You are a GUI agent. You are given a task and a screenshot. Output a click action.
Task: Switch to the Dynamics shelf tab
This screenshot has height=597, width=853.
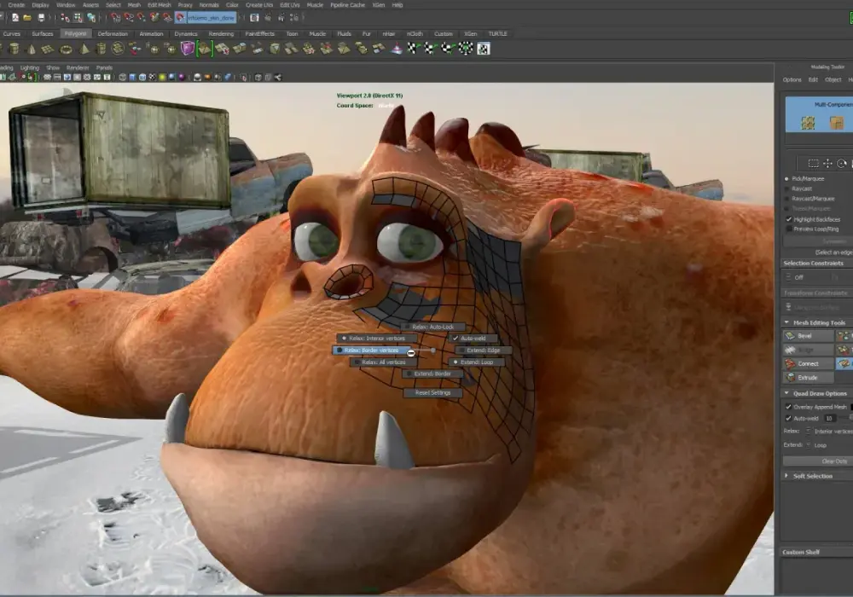point(186,34)
